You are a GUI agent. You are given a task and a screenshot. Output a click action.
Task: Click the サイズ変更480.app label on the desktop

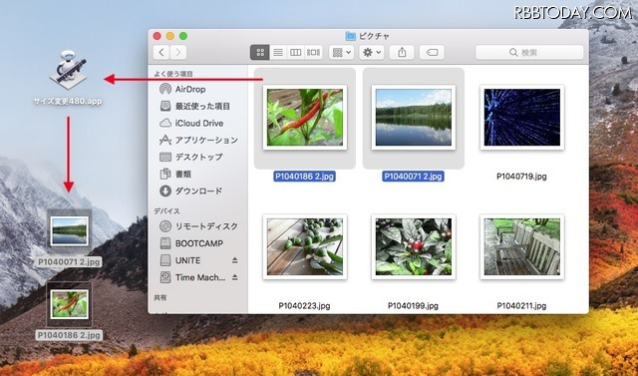click(68, 101)
